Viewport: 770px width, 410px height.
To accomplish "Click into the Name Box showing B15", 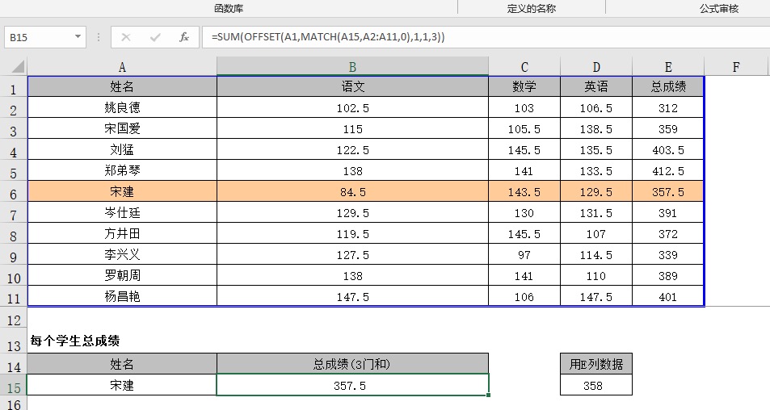I will point(39,37).
